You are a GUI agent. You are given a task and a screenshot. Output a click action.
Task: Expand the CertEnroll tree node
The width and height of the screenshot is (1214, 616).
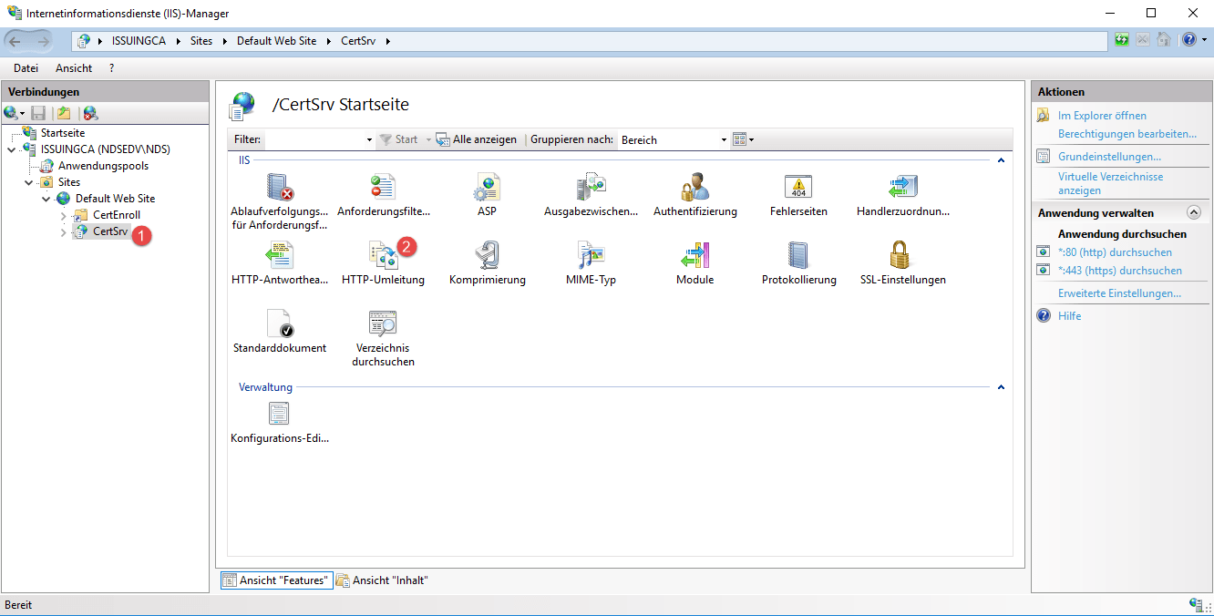(64, 215)
